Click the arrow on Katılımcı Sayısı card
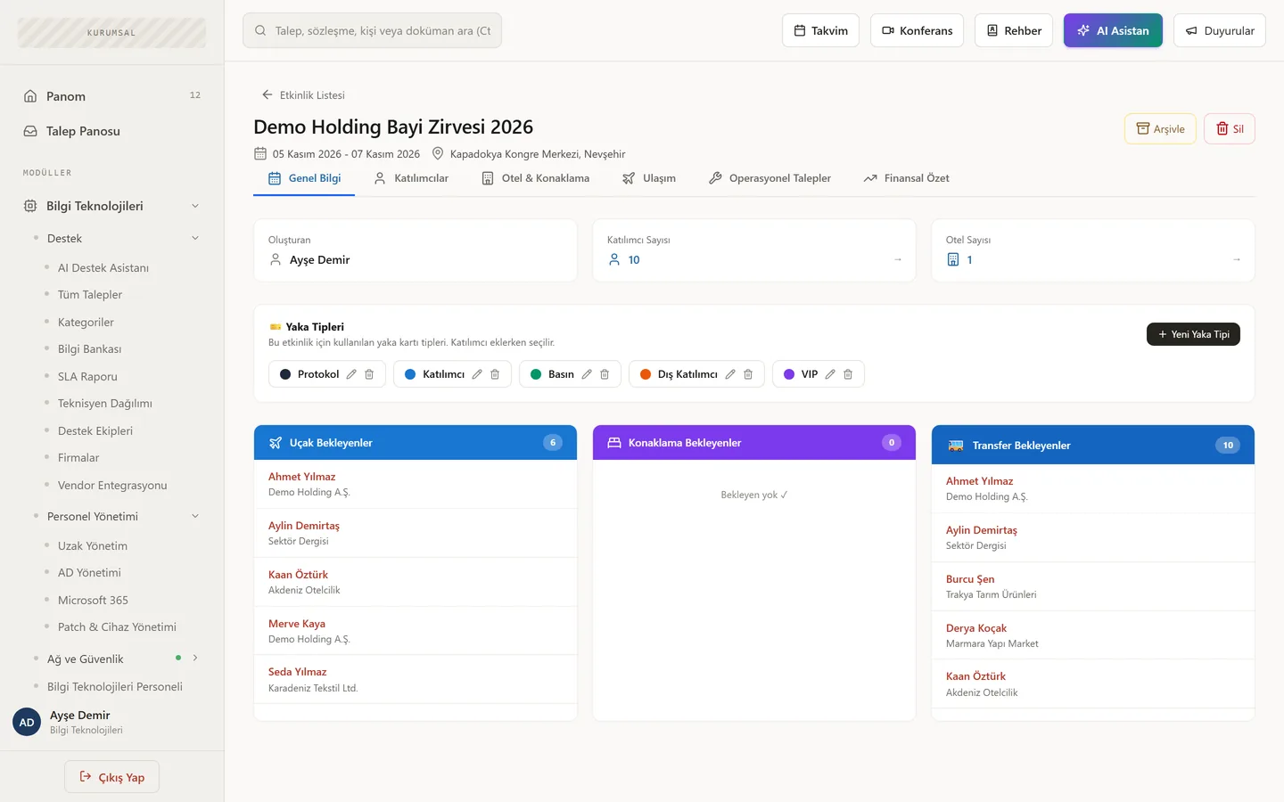This screenshot has height=802, width=1284. [x=898, y=259]
